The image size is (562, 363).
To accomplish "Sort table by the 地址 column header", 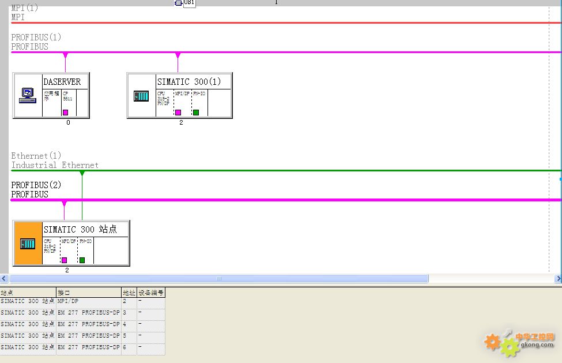I will coord(129,293).
